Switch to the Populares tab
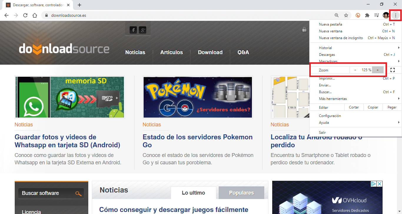Viewport: 402px width, 214px height. tap(241, 193)
